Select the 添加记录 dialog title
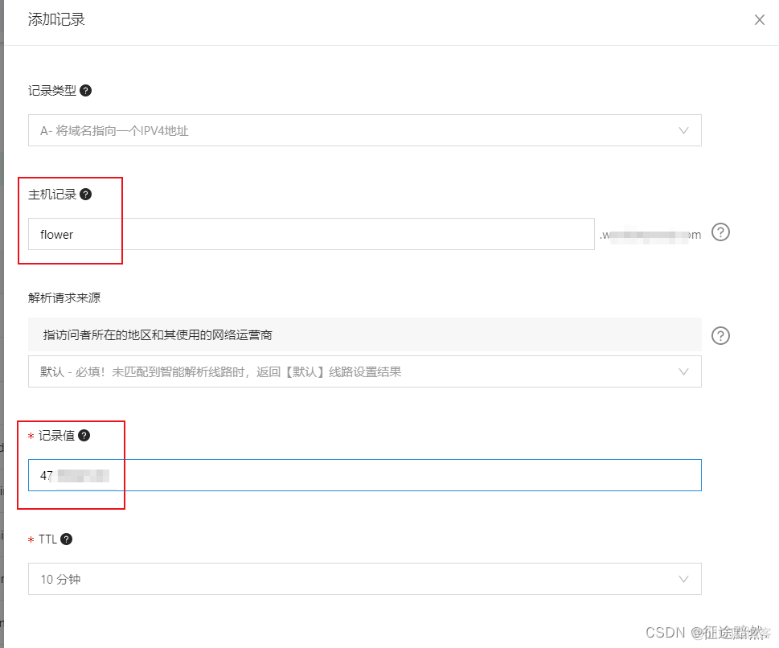 pos(56,19)
